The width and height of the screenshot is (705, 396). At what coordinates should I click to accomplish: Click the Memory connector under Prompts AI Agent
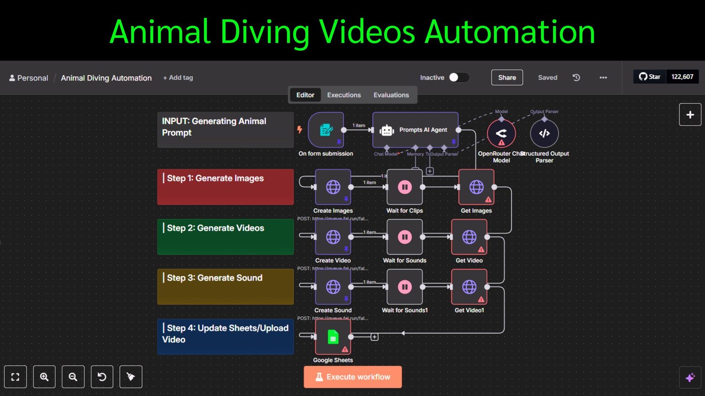415,148
